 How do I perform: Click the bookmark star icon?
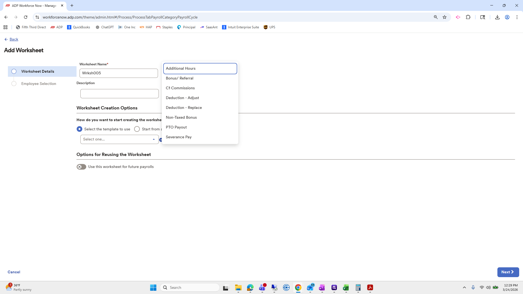[x=445, y=17]
